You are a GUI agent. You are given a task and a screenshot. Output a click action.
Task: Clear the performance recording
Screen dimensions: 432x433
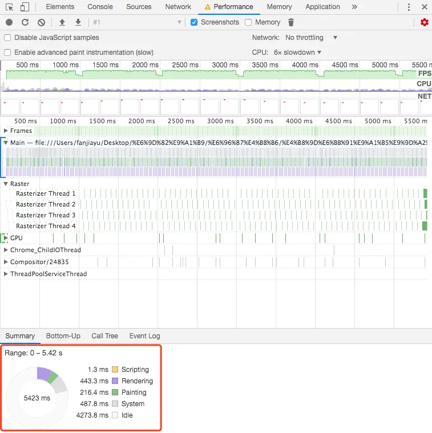point(42,22)
